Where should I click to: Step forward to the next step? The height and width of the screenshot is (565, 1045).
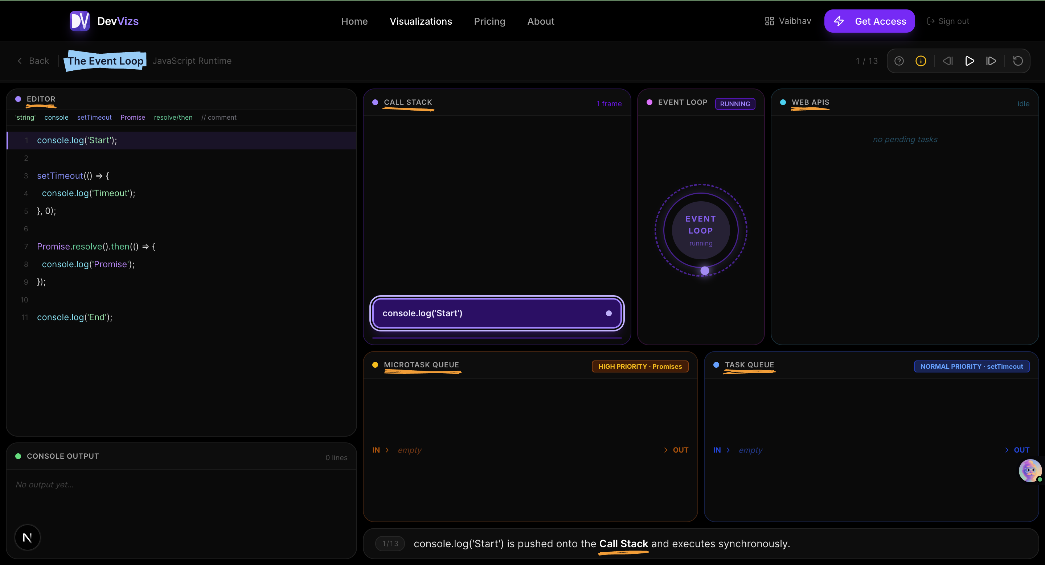pyautogui.click(x=991, y=61)
